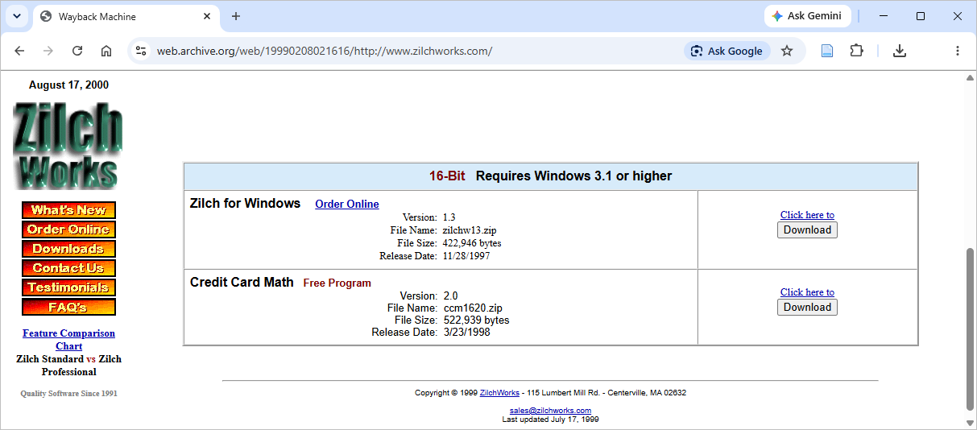Open the Downloads sidebar button
The image size is (977, 430).
tap(68, 249)
